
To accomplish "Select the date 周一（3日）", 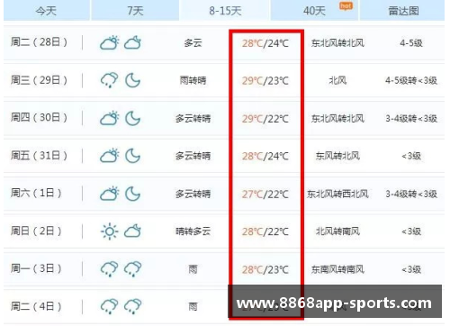I will point(36,268).
